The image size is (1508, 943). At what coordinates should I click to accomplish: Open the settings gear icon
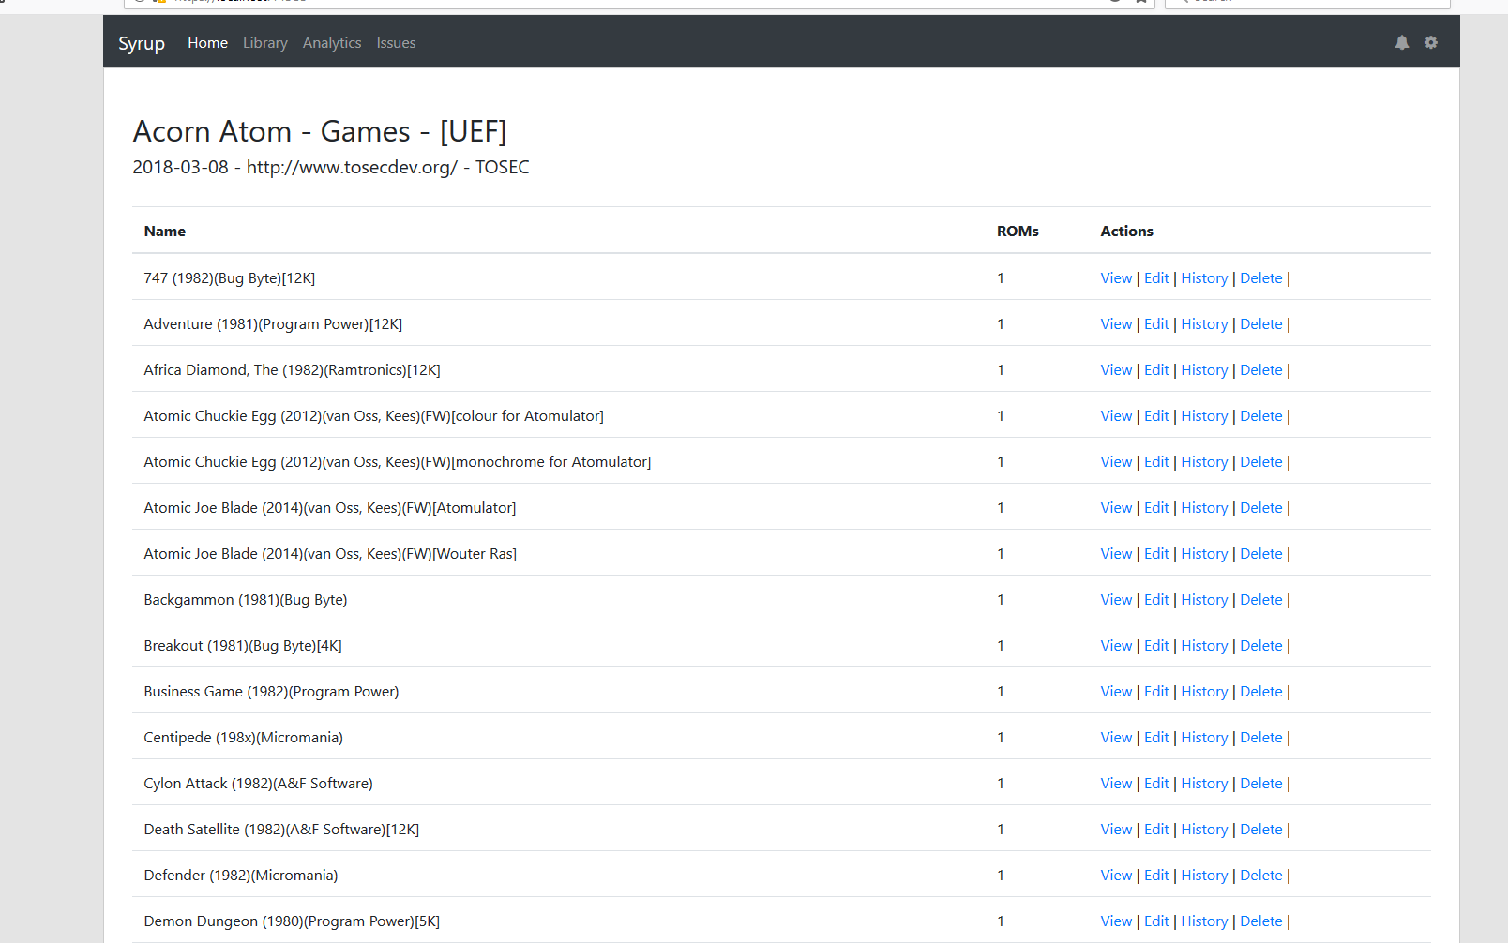click(x=1430, y=42)
